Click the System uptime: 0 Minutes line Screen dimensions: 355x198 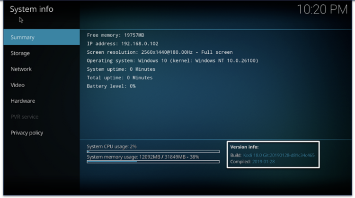tap(121, 69)
